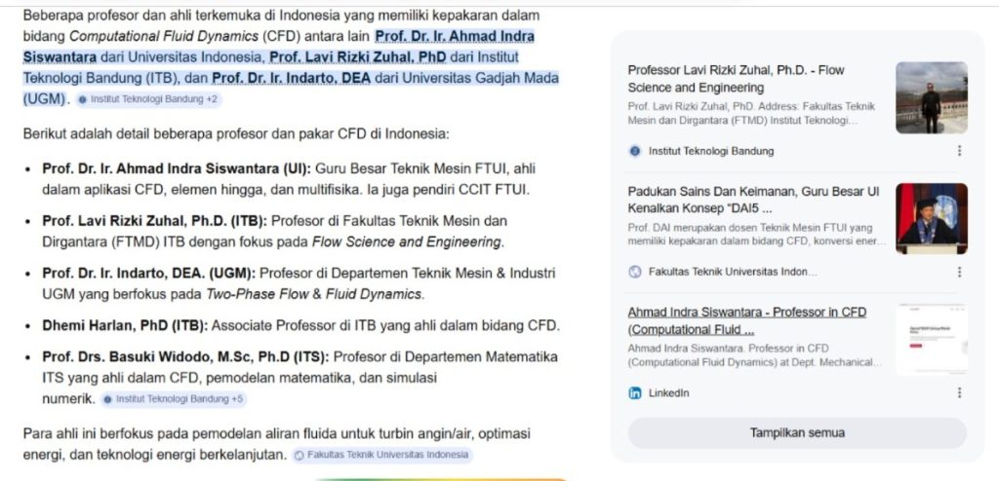999x481 pixels.
Task: Open thumbnail of professor in graduation gown
Action: click(932, 219)
